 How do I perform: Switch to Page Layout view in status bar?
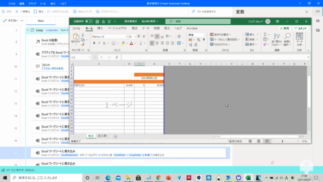pos(258,141)
